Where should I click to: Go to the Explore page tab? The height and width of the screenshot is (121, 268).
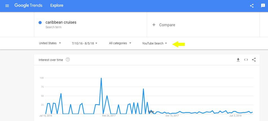coord(57,6)
